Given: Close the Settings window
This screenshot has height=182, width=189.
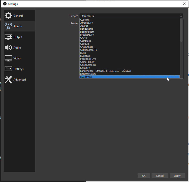Looking at the screenshot, I should pos(184,4).
